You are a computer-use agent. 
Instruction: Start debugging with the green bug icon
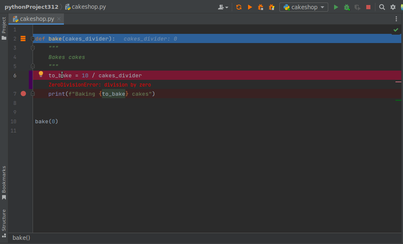click(347, 7)
